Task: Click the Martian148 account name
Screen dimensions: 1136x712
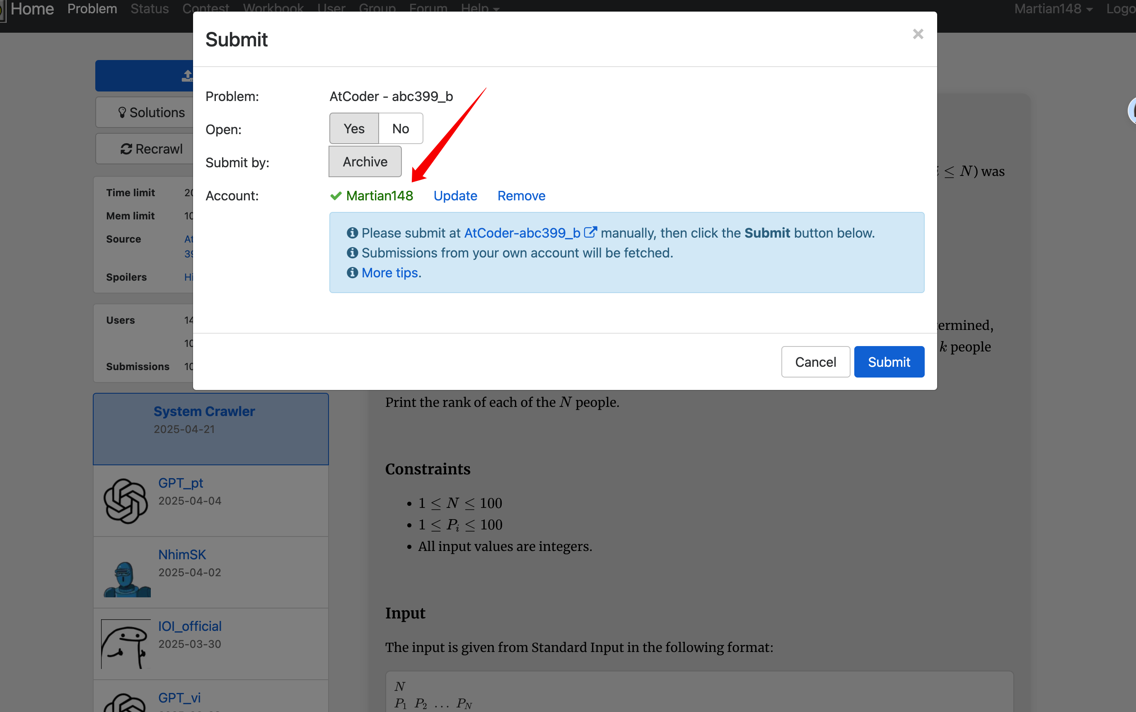Action: [379, 195]
